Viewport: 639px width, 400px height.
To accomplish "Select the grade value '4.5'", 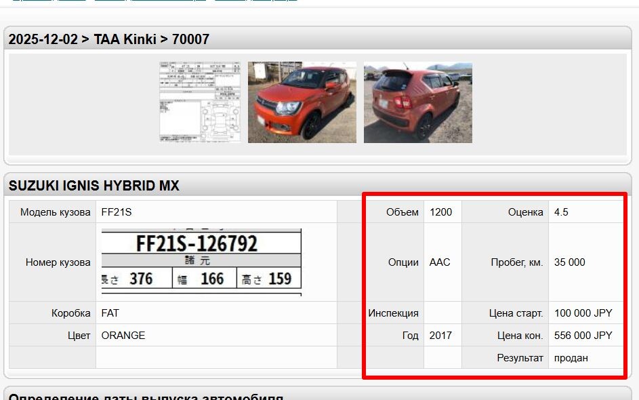I will (561, 212).
